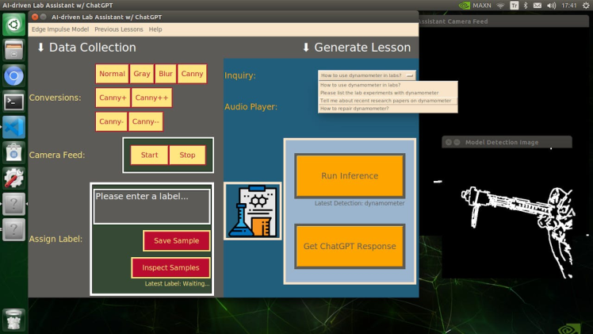
Task: Click the Assistant Camera Feed window title
Action: coord(453,21)
